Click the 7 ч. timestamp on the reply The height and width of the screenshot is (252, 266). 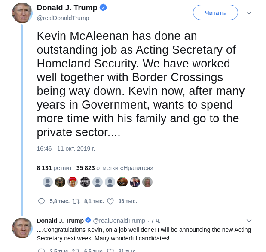(x=155, y=221)
